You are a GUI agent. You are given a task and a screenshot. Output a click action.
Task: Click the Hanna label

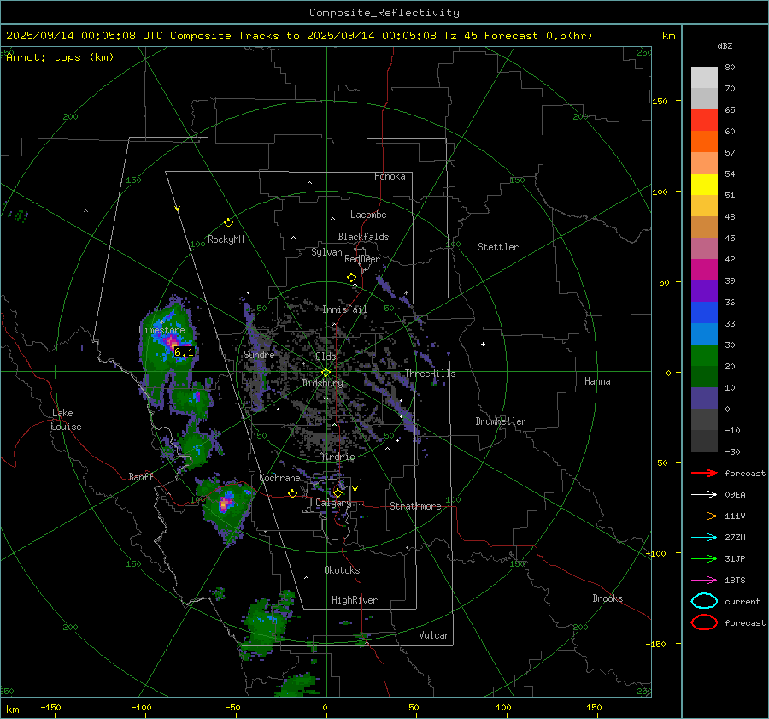[597, 381]
